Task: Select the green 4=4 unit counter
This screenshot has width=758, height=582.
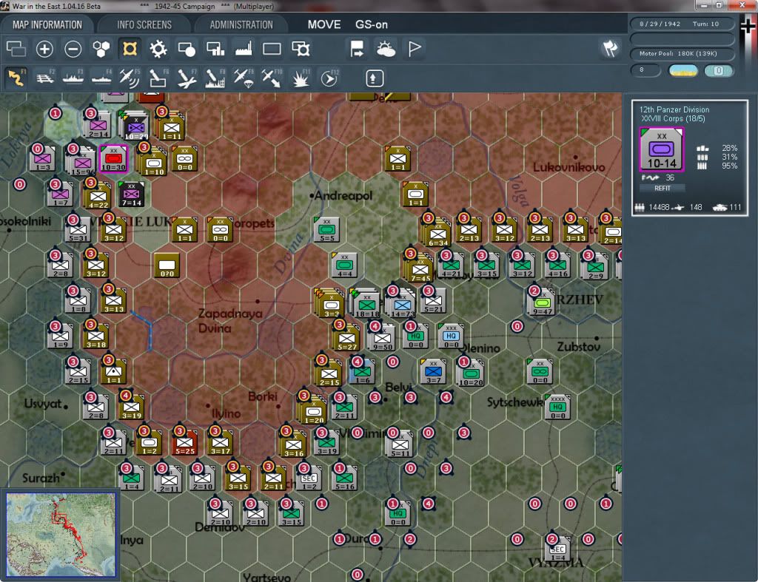Action: (345, 265)
